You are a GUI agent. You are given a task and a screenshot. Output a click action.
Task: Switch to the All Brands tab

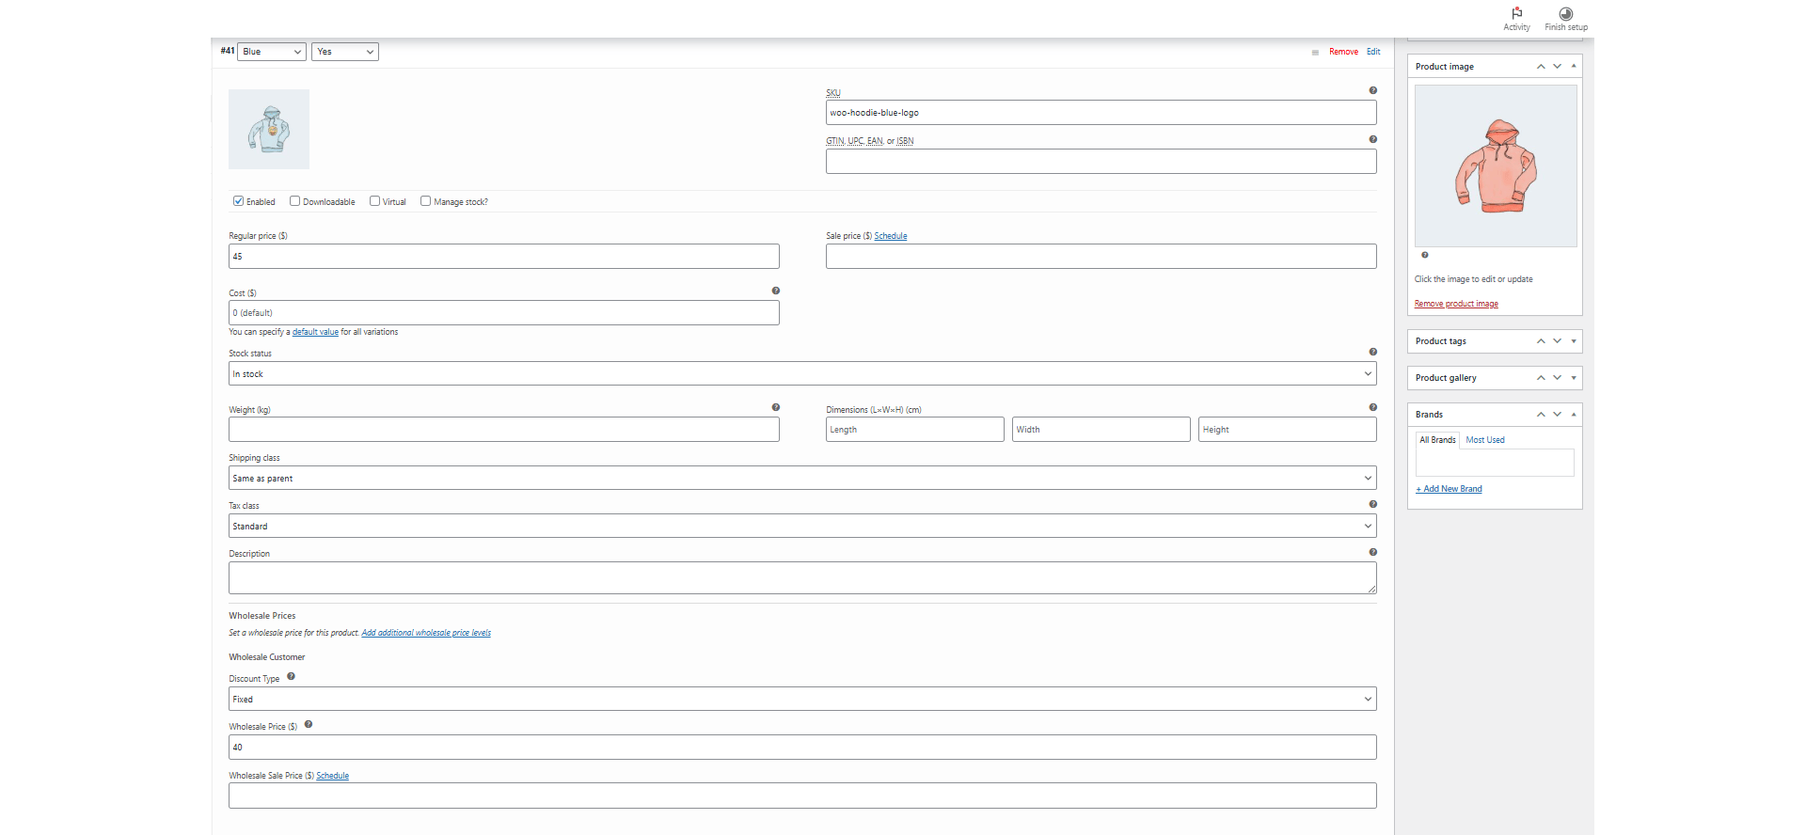[x=1437, y=440]
